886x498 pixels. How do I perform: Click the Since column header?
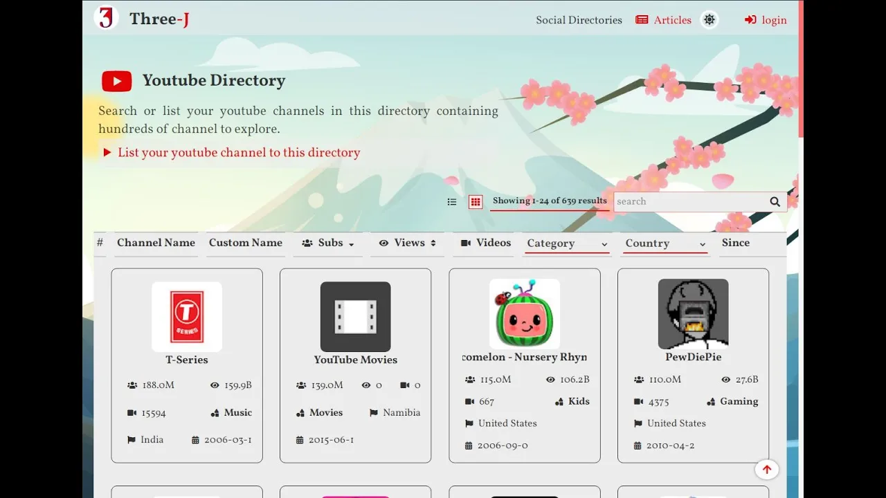[x=736, y=243]
